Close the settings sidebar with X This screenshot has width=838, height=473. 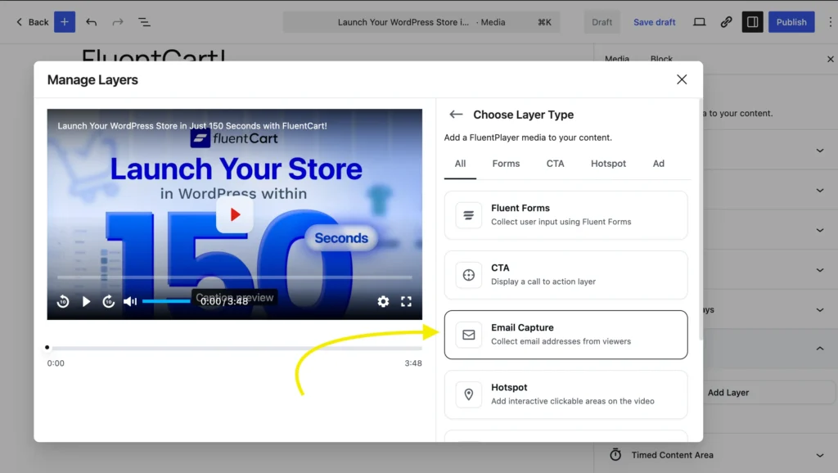[x=831, y=59]
